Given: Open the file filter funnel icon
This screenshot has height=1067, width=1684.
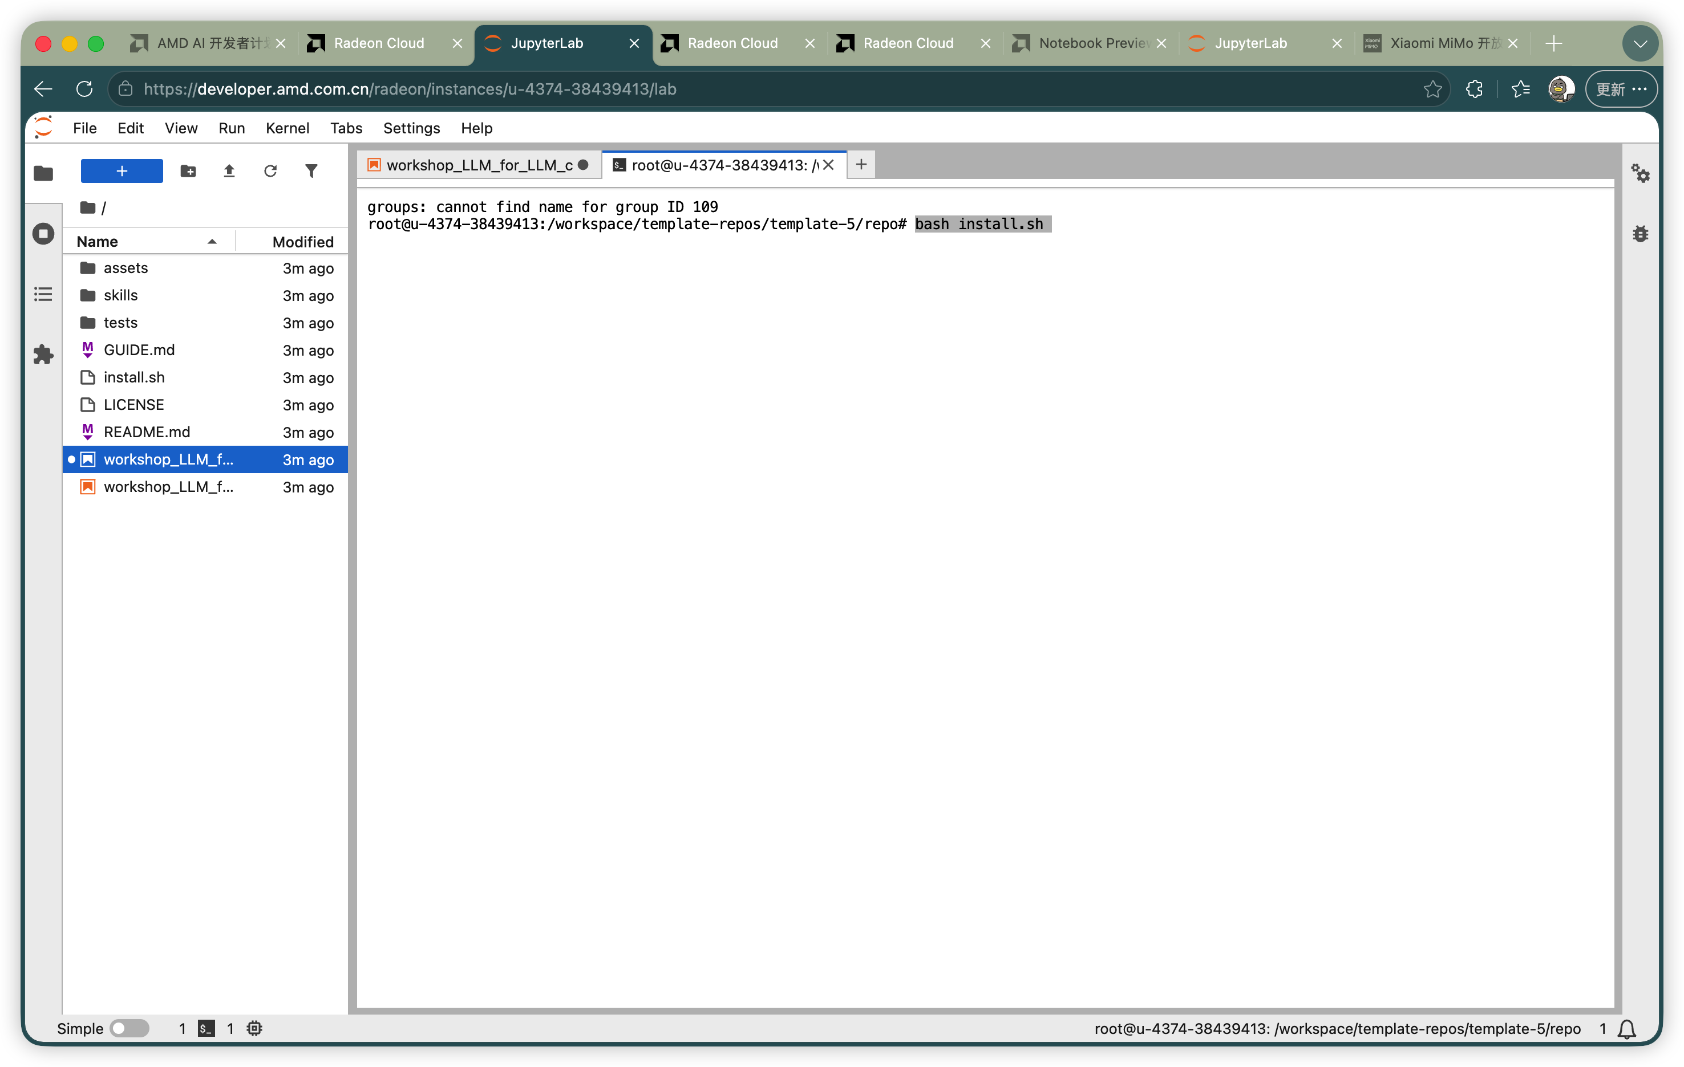Looking at the screenshot, I should pyautogui.click(x=311, y=171).
